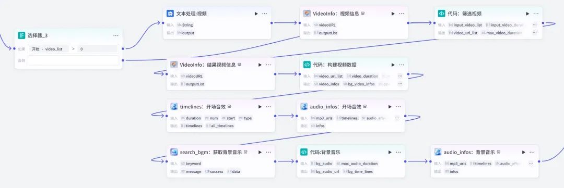This screenshot has width=564, height=188.
Task: Expand hidden input parameters of 代码:筛选视频
Action: (535, 25)
